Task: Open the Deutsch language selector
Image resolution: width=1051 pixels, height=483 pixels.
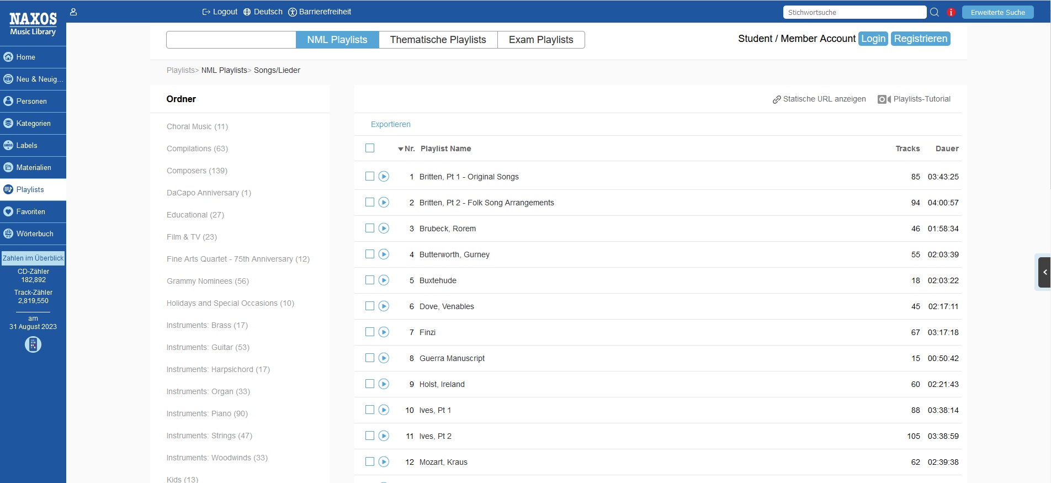Action: coord(263,12)
